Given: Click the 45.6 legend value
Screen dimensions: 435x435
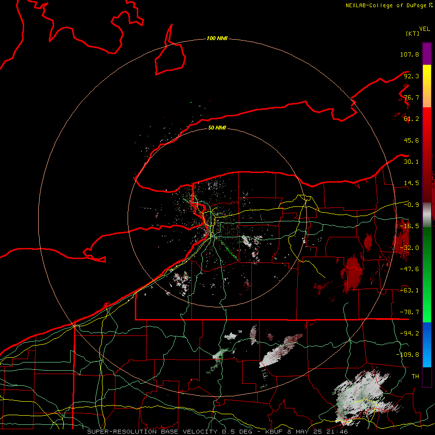Looking at the screenshot, I should (411, 140).
